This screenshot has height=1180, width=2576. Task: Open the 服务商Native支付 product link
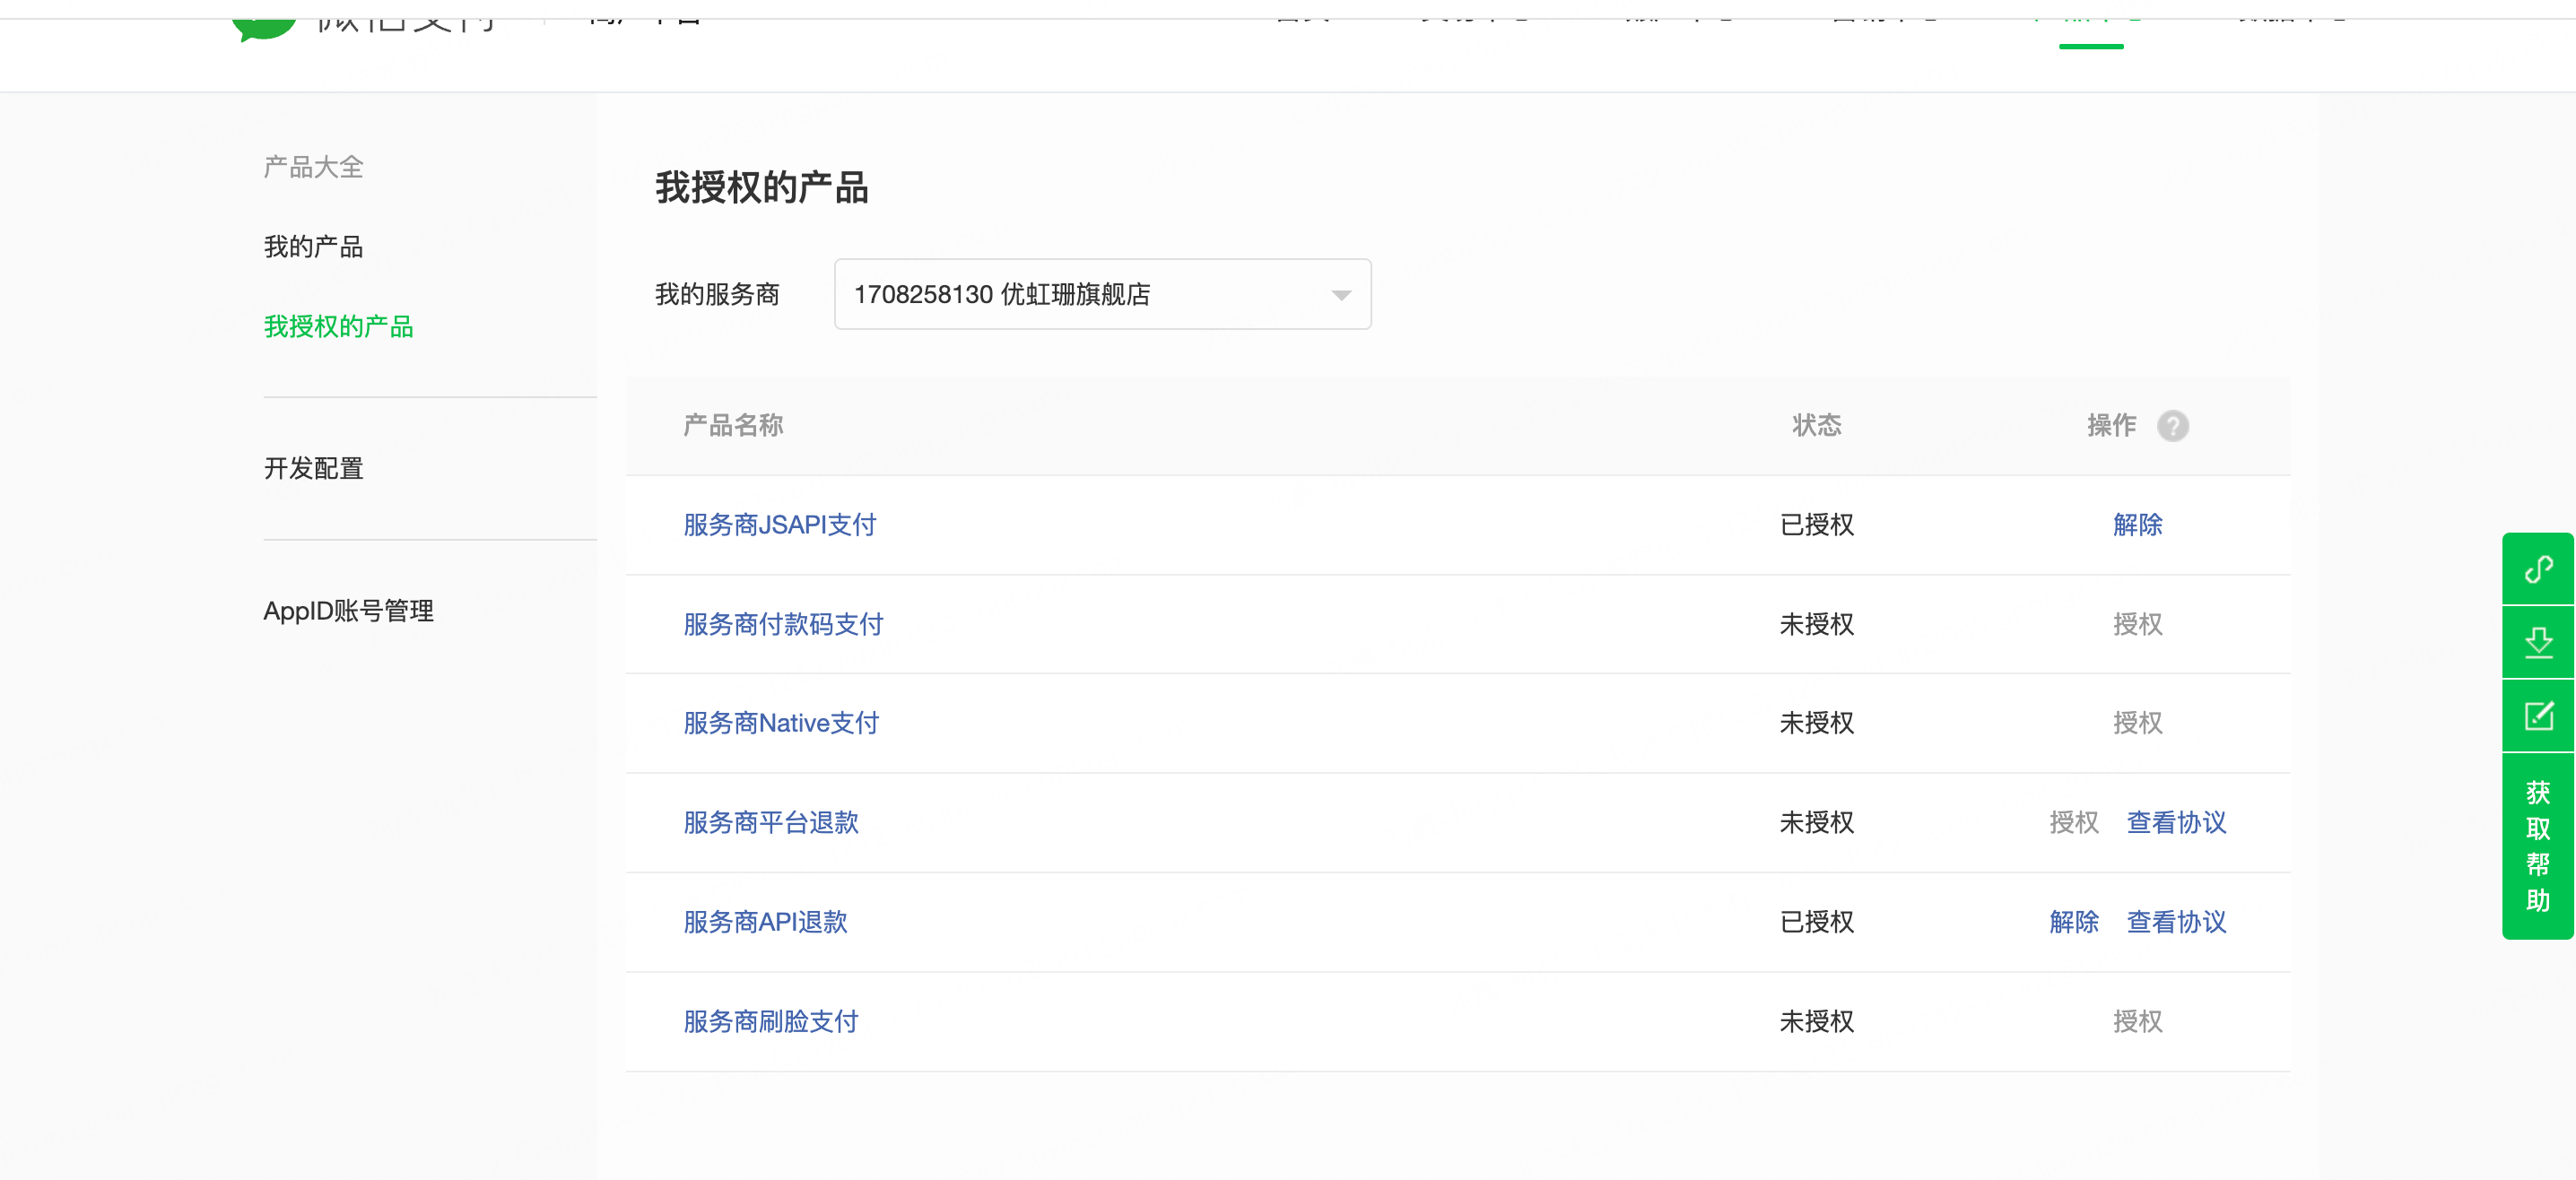780,723
